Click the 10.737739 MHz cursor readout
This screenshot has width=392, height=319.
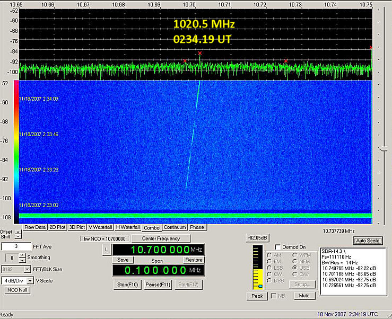pyautogui.click(x=338, y=231)
